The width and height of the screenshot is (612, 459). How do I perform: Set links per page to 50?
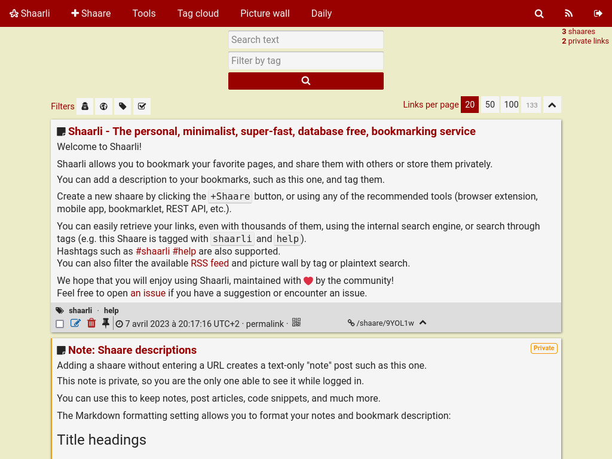pyautogui.click(x=490, y=105)
